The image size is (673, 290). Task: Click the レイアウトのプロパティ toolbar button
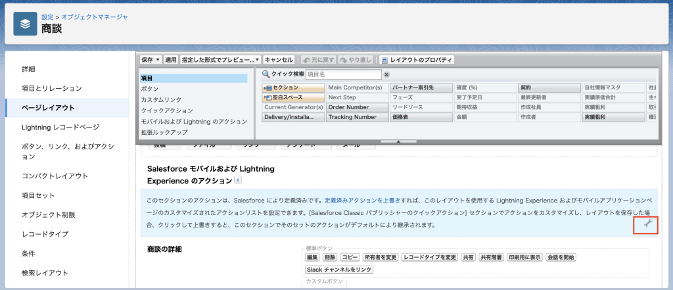tap(416, 60)
